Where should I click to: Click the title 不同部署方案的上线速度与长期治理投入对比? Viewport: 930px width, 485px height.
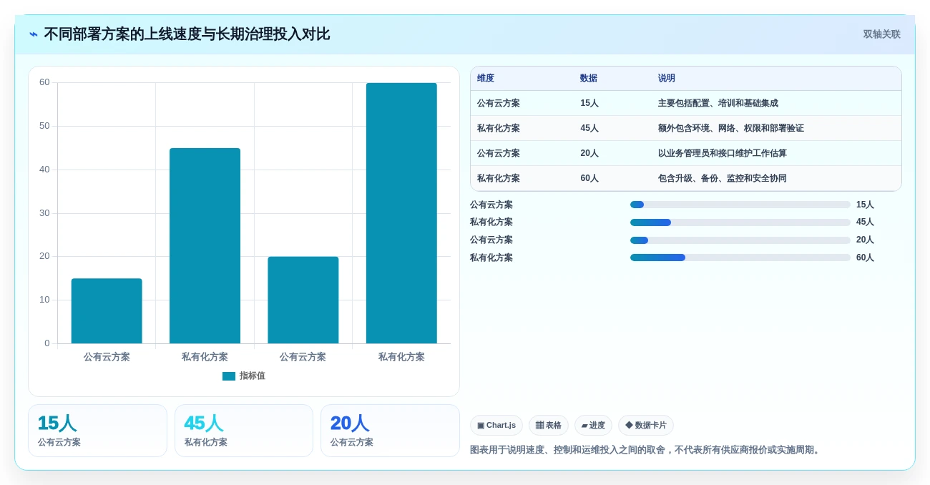[187, 34]
